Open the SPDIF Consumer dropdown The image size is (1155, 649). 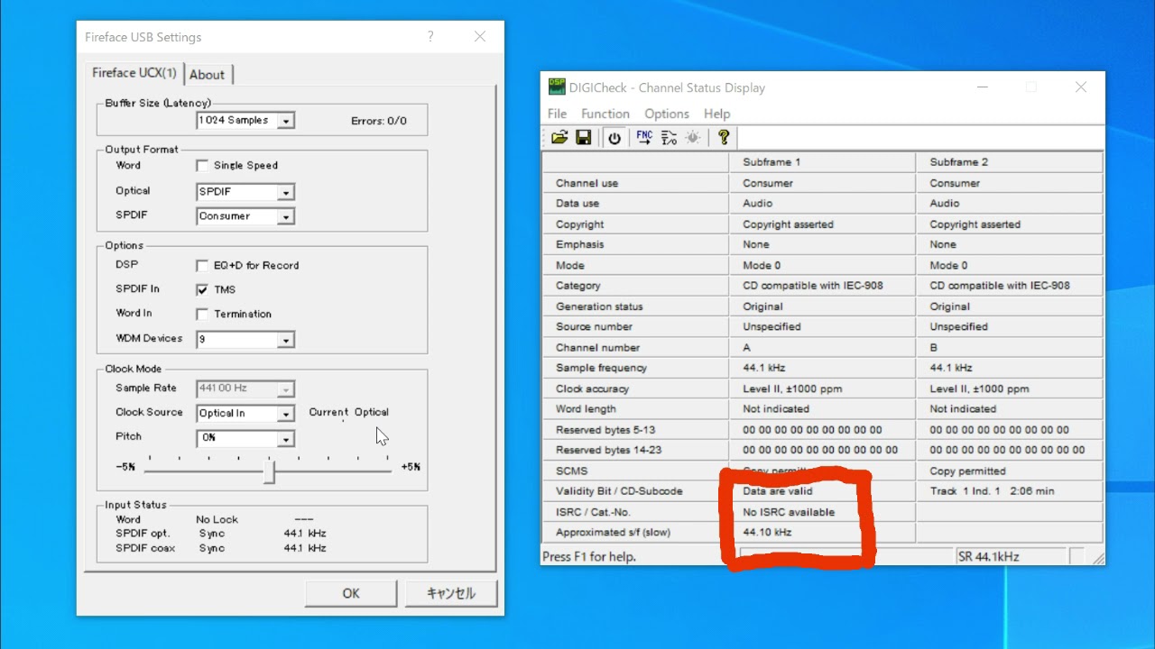285,216
